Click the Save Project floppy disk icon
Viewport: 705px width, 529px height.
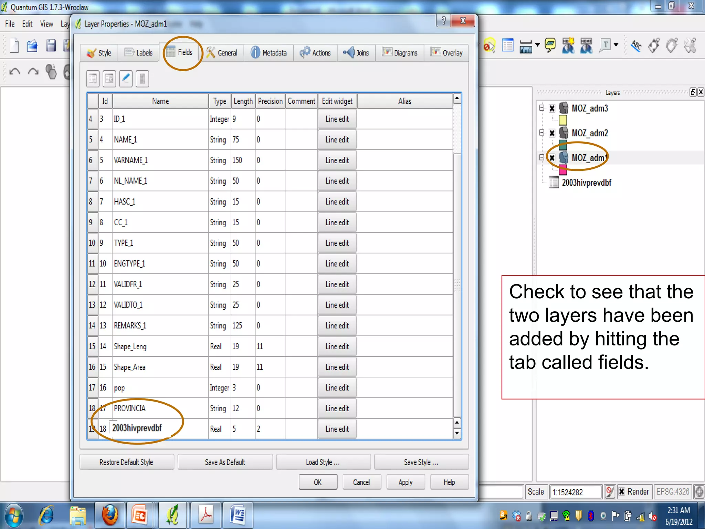point(51,45)
